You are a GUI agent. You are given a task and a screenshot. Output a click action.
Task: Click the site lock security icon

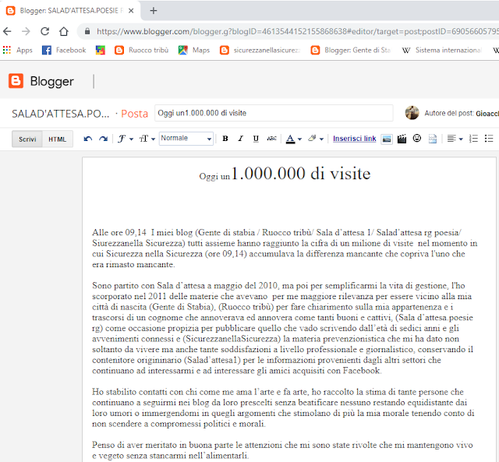click(87, 31)
